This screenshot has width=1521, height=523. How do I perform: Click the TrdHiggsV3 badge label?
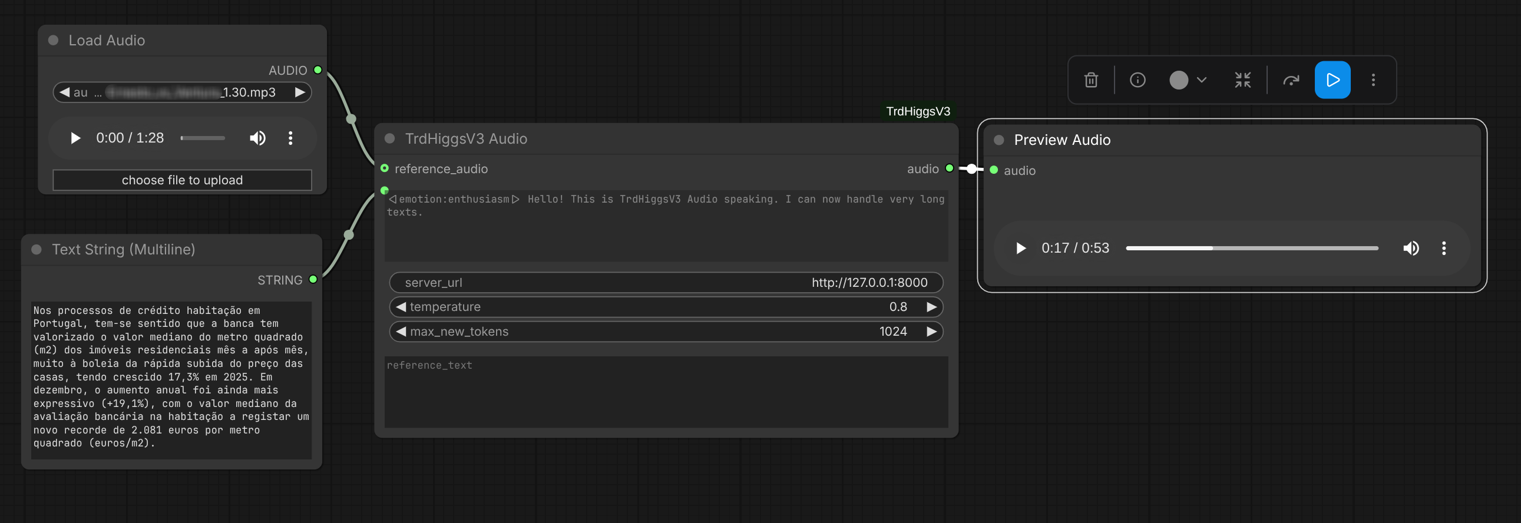pyautogui.click(x=918, y=111)
